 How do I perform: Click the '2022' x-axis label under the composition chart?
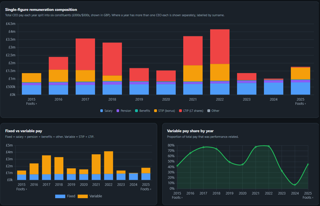(x=220, y=99)
